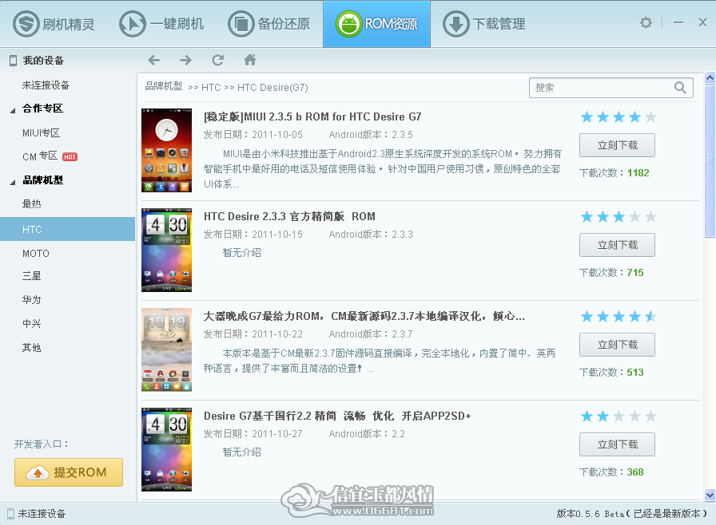Open the 大器晚成G7最给力ROM title

(x=364, y=316)
